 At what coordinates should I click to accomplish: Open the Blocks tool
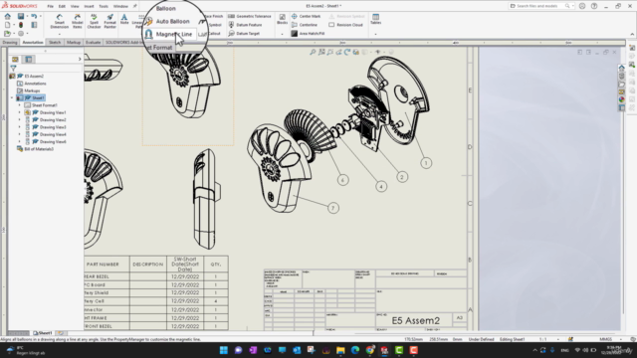pyautogui.click(x=282, y=19)
